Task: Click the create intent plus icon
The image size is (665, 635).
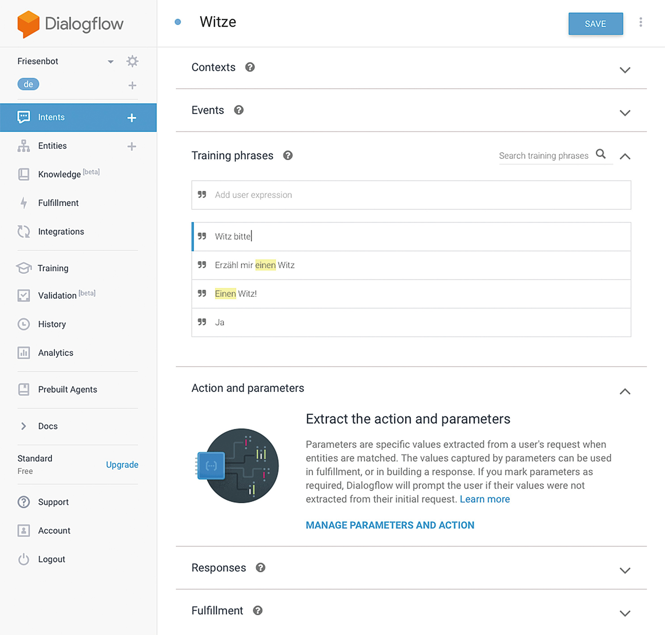Action: [x=132, y=118]
